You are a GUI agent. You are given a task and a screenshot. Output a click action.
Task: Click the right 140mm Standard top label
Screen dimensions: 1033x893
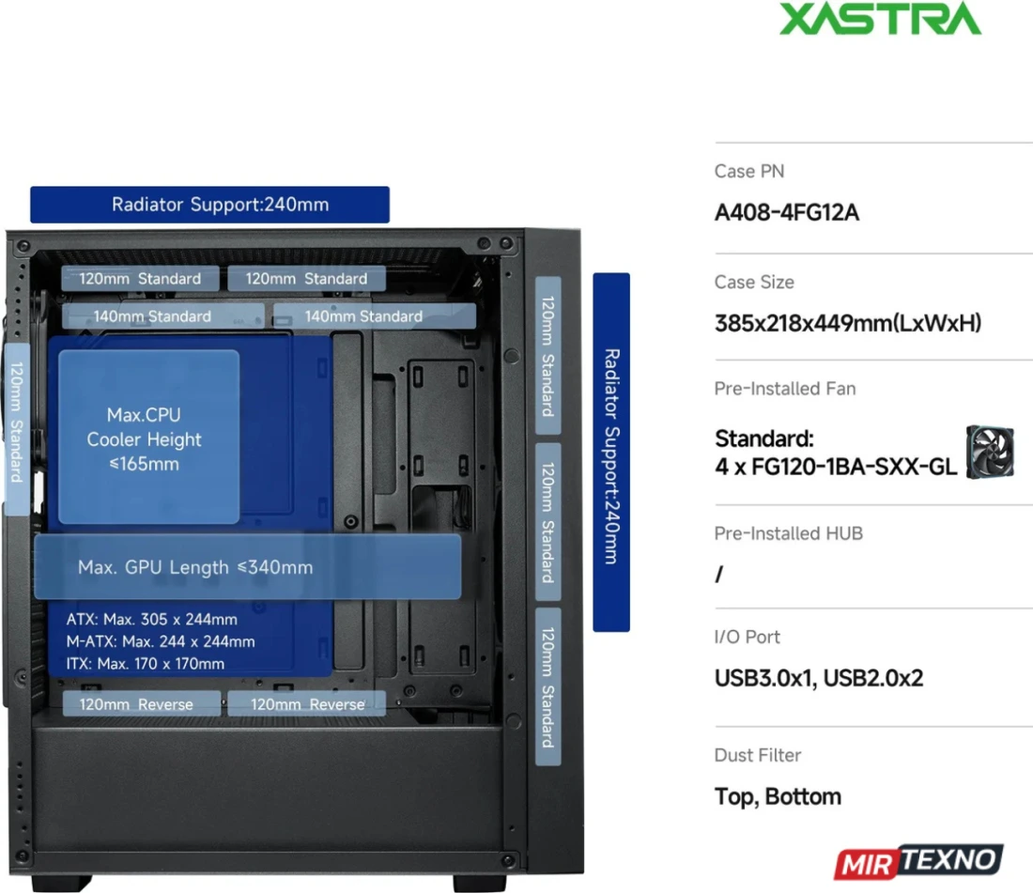[374, 316]
